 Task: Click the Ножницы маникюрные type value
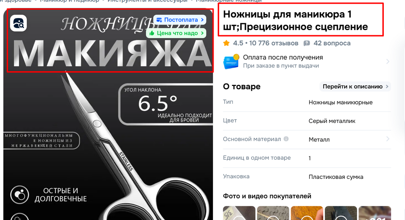coord(340,102)
